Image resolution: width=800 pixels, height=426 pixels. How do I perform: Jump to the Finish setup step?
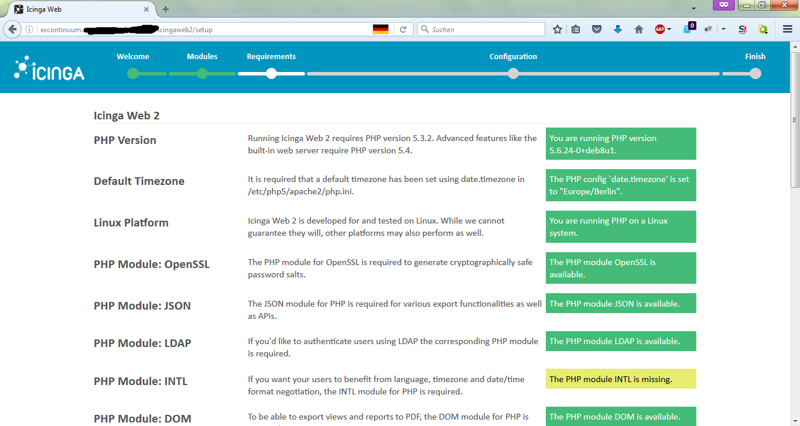pyautogui.click(x=755, y=57)
